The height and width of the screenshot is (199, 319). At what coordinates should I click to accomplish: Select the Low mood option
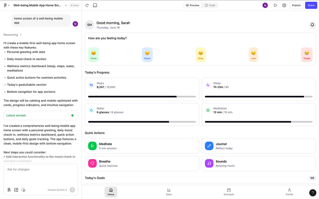click(x=253, y=55)
